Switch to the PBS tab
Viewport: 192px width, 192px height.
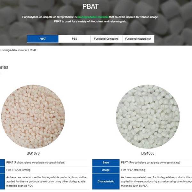pyautogui.click(x=75, y=39)
